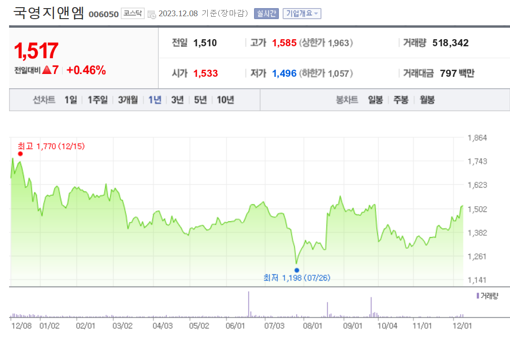
Task: Select the 3년 line chart period
Action: (x=178, y=100)
